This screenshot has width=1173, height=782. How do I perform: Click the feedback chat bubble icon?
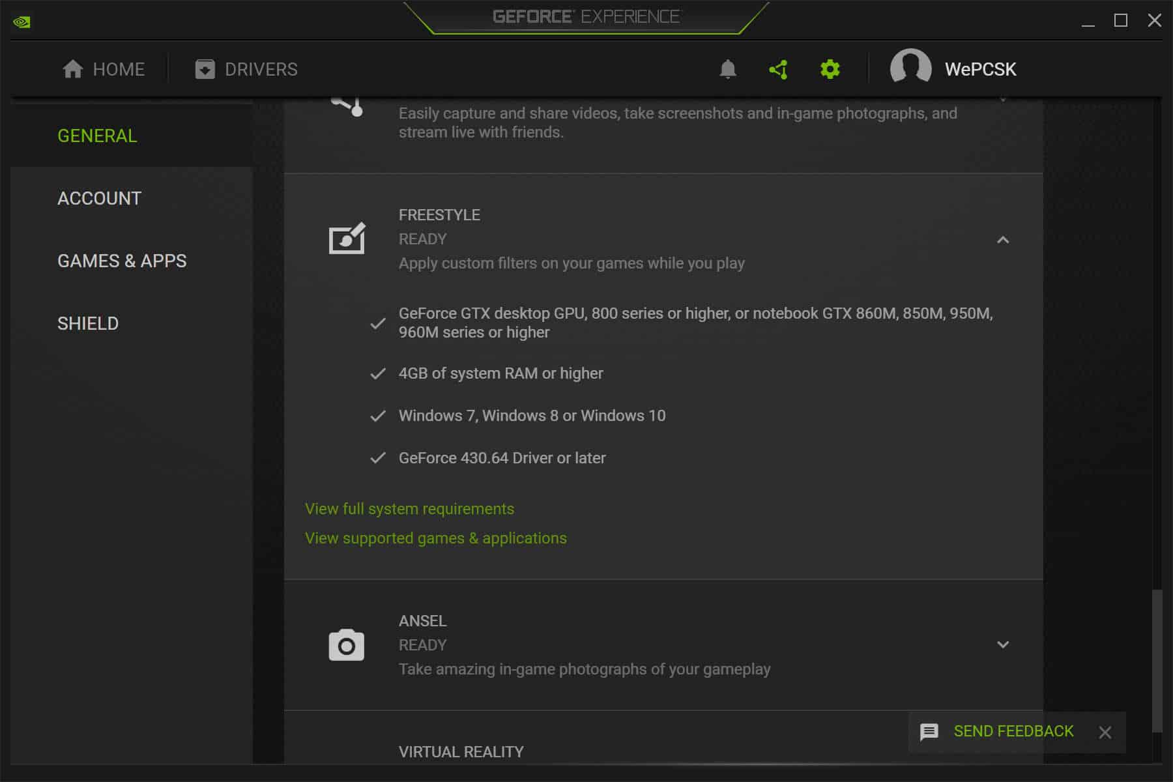click(x=929, y=732)
